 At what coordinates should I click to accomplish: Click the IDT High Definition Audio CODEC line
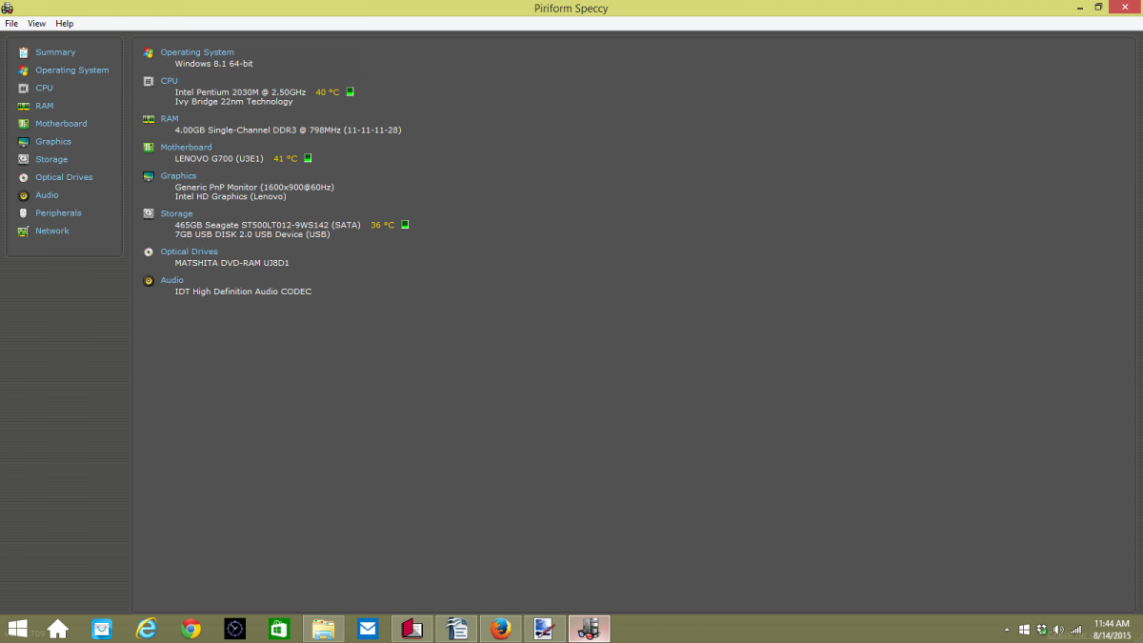click(243, 291)
